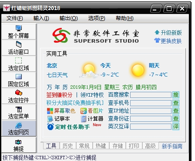This screenshot has height=161, width=195.
Task: Focus the 英汉互译 translation input field
Action: tap(151, 127)
